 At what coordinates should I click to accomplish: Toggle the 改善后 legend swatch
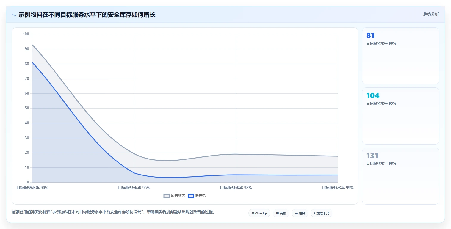(191, 196)
